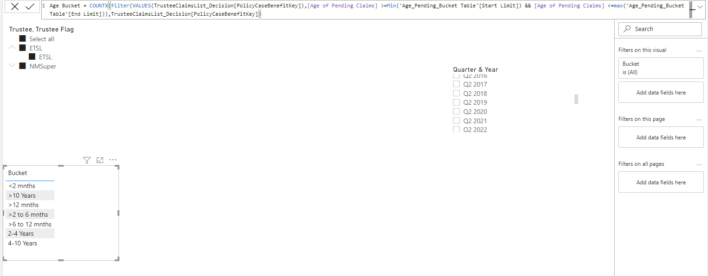Toggle the parent ETSL checkbox

[22, 48]
